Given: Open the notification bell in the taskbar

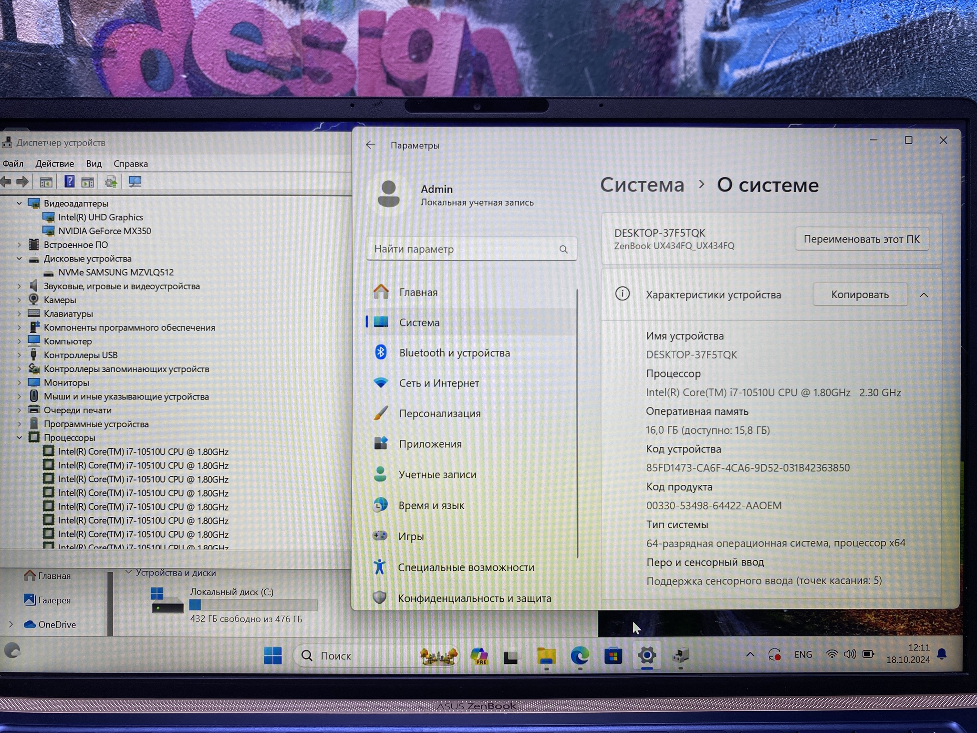Looking at the screenshot, I should 942,654.
